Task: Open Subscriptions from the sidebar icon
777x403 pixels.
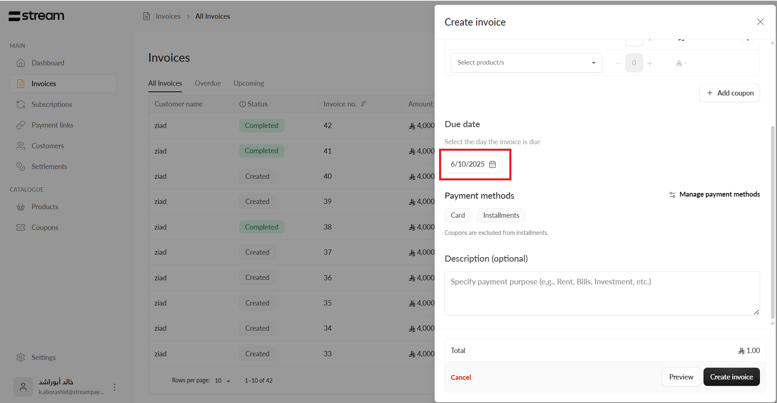Action: point(21,104)
